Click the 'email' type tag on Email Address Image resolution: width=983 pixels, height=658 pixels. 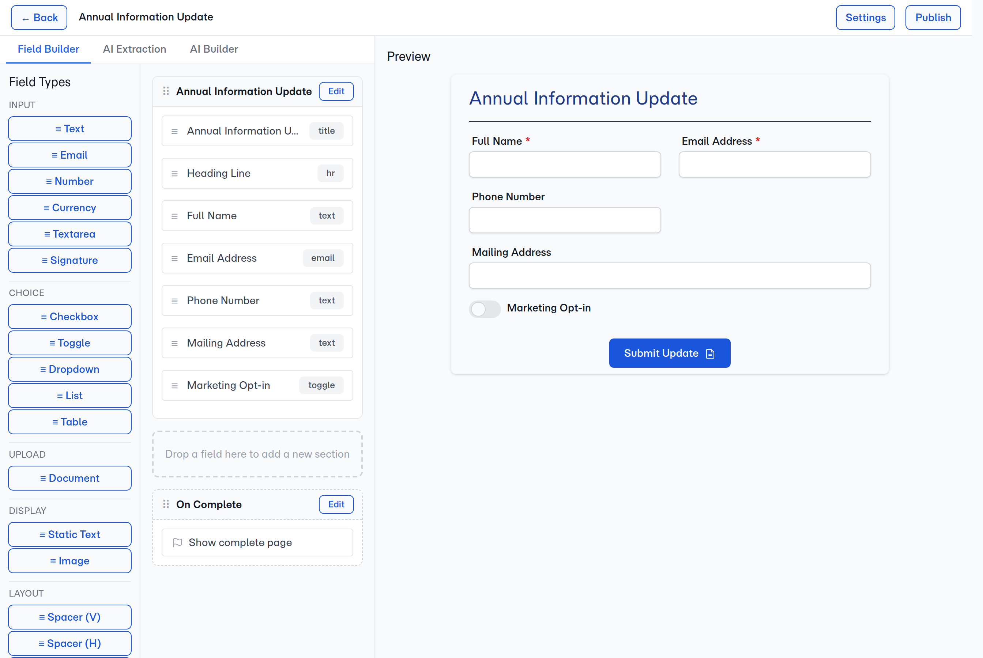point(323,258)
